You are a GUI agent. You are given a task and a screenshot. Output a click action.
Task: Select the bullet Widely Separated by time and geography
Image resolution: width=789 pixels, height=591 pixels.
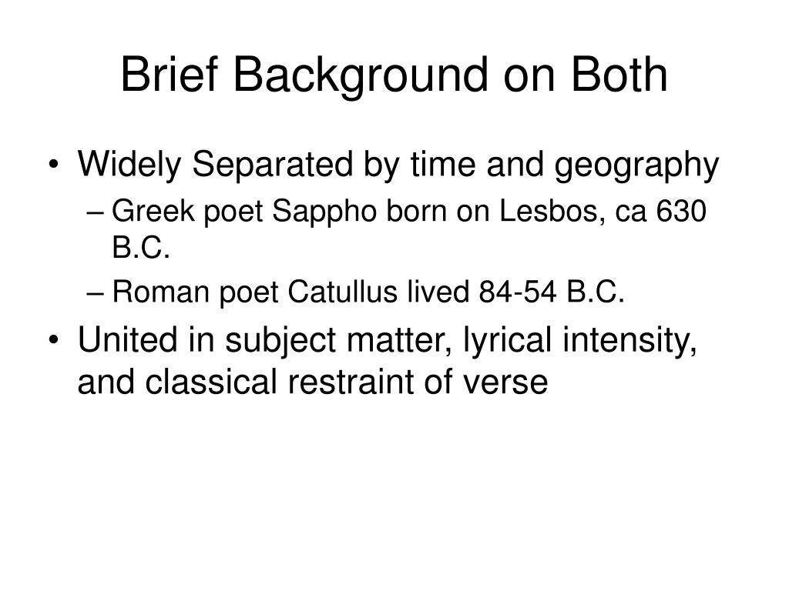coord(398,165)
